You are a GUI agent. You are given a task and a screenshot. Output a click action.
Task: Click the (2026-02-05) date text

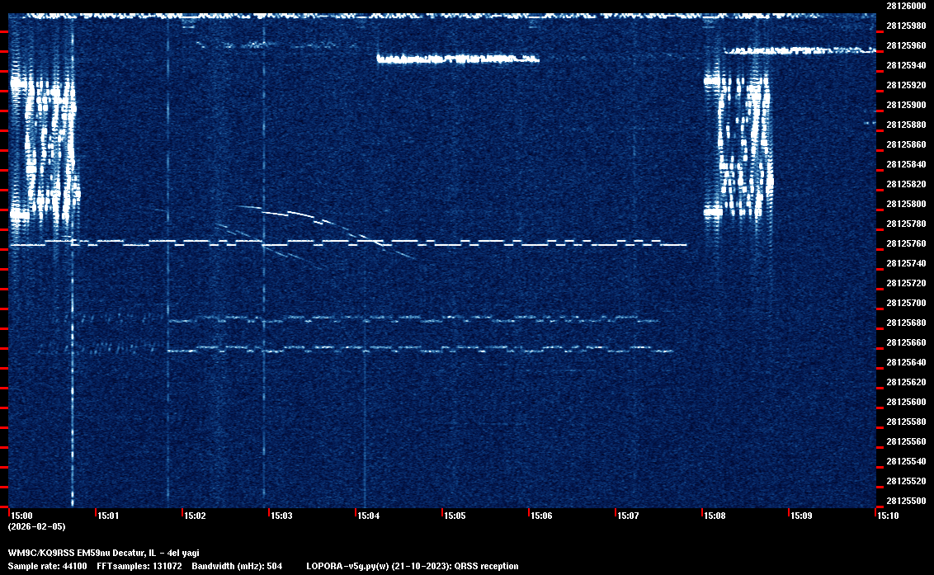click(36, 526)
